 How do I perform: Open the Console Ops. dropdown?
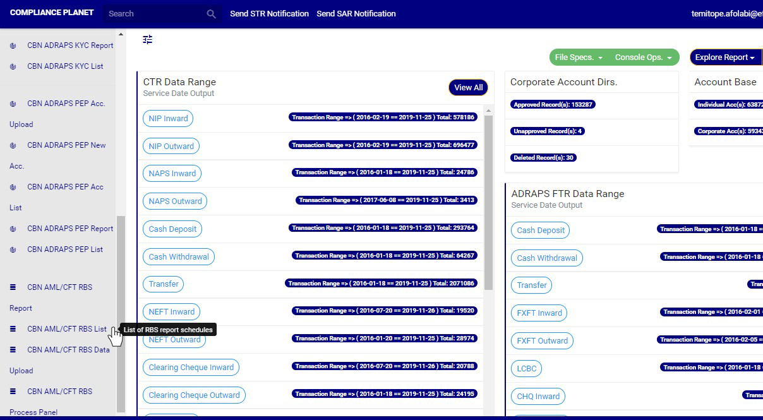click(643, 57)
